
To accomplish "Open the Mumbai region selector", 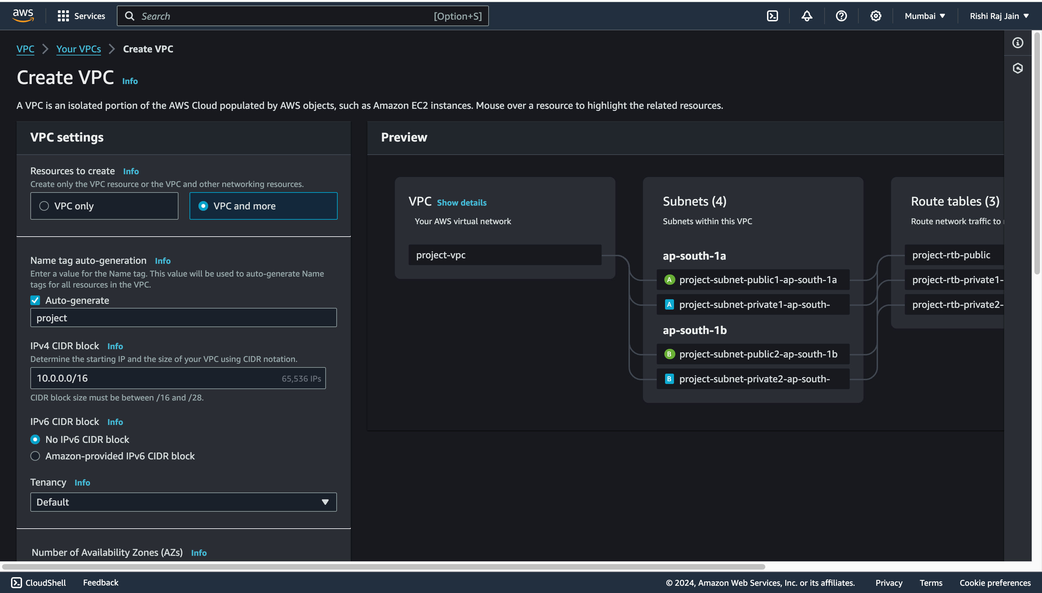I will click(924, 16).
